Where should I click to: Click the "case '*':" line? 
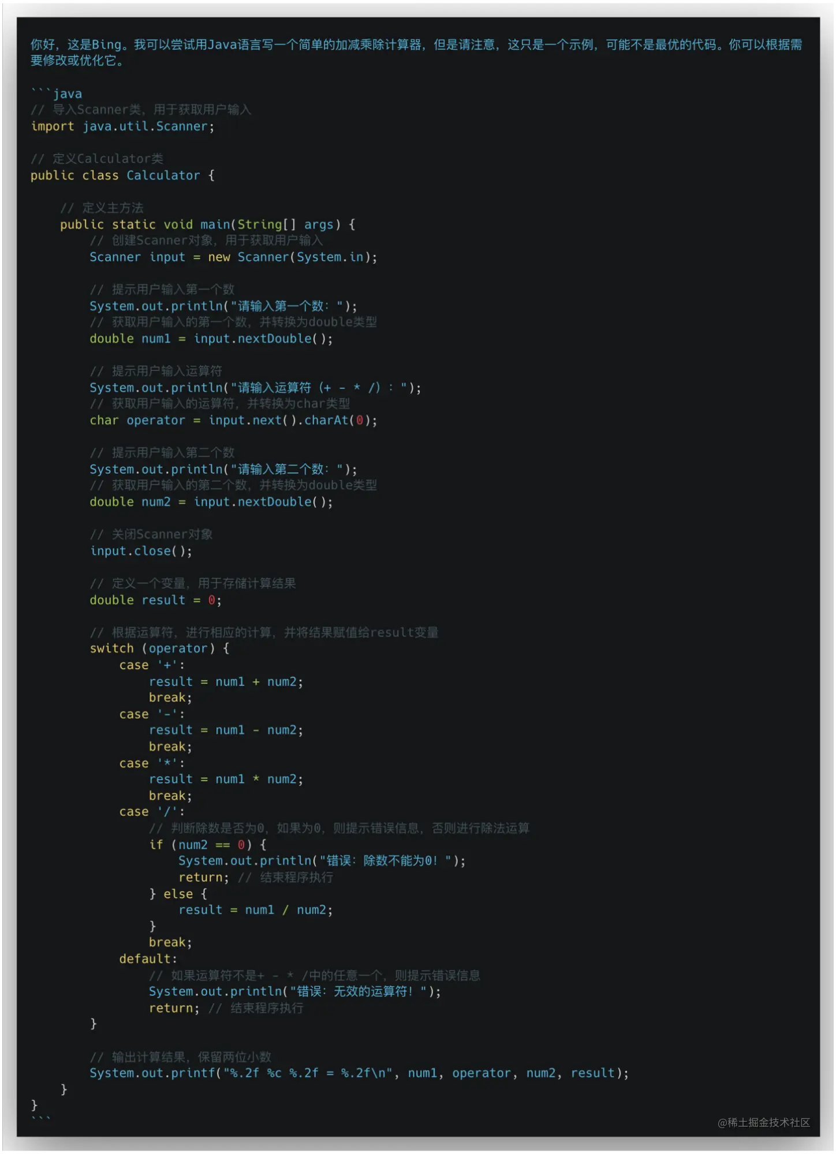click(x=152, y=763)
